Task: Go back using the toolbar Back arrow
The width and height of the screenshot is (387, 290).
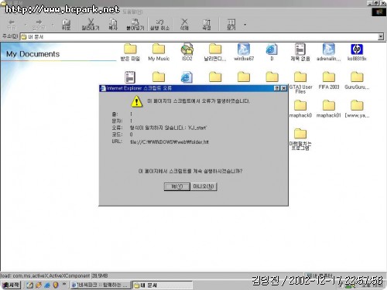Action: point(12,25)
